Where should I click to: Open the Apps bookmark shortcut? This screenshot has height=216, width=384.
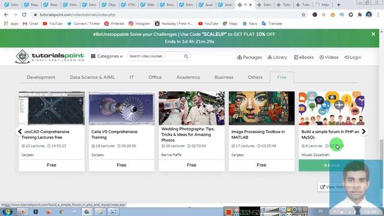tap(11, 23)
